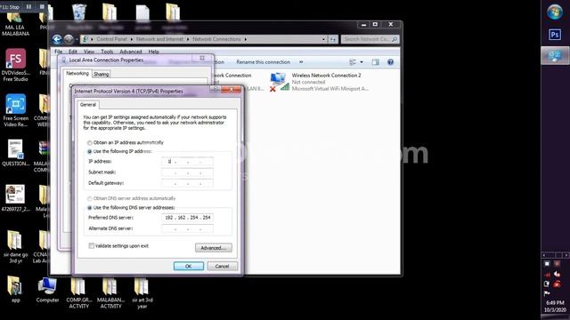Open the change-view dropdown arrow

(362, 62)
